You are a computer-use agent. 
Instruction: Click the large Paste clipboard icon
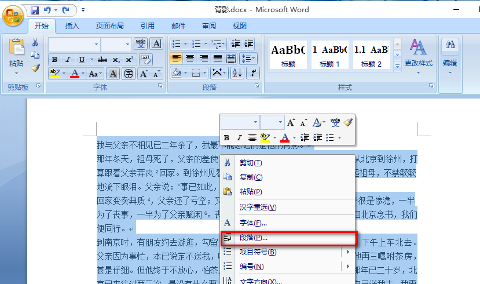point(16,48)
